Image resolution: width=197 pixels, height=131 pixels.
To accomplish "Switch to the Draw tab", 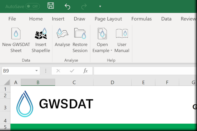I will (x=80, y=19).
